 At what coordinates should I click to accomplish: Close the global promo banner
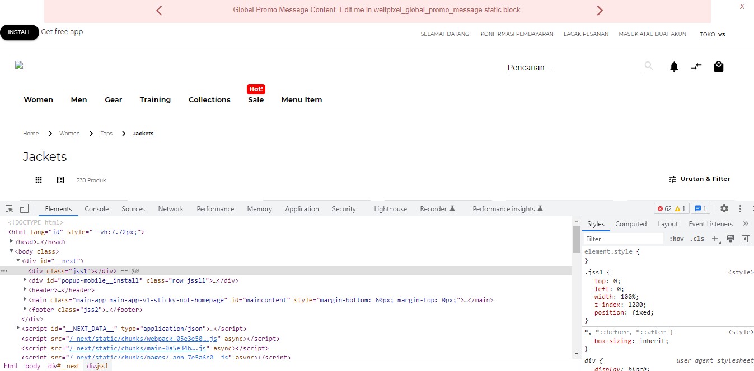coord(742,7)
